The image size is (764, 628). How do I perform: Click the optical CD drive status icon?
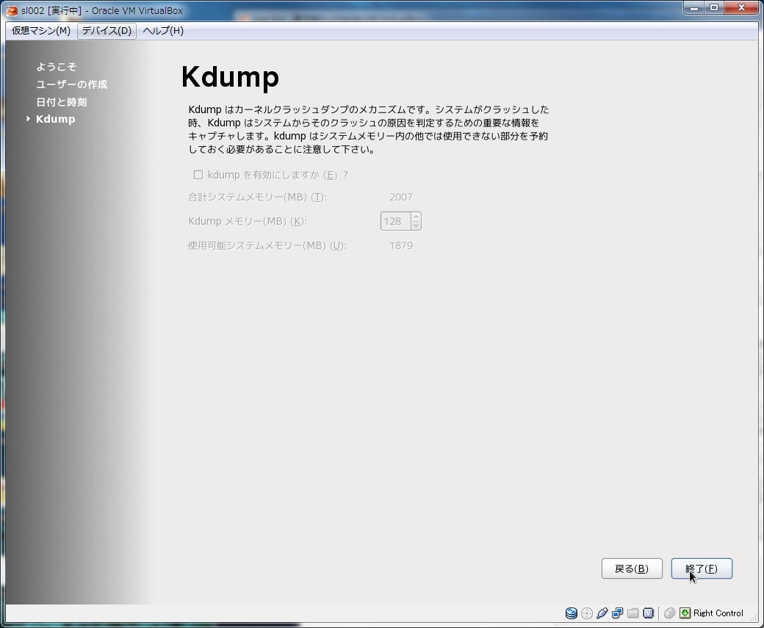click(587, 613)
